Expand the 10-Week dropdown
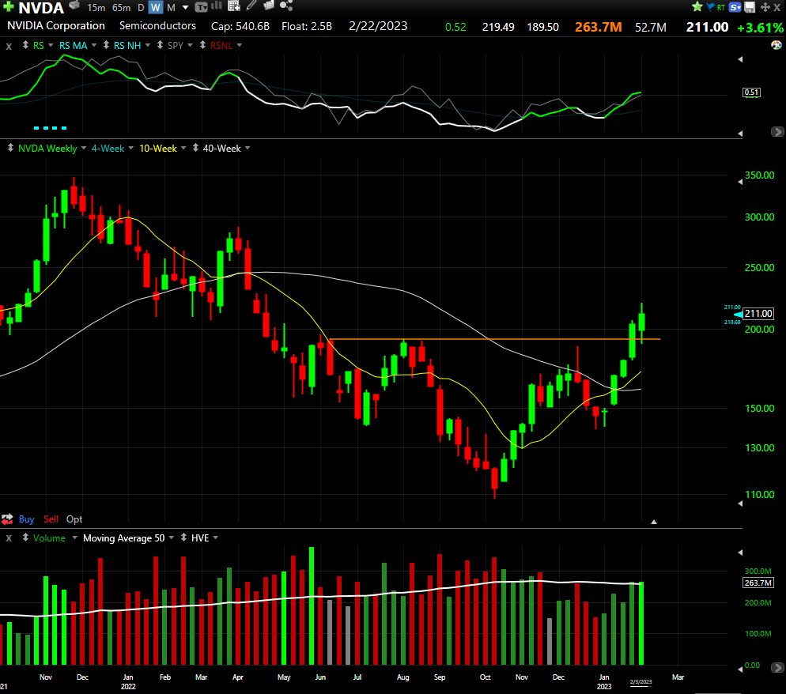This screenshot has width=786, height=694. pyautogui.click(x=183, y=149)
